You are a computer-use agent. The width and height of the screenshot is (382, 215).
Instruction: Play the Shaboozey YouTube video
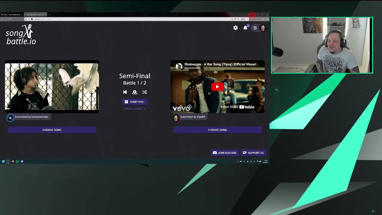click(x=217, y=87)
